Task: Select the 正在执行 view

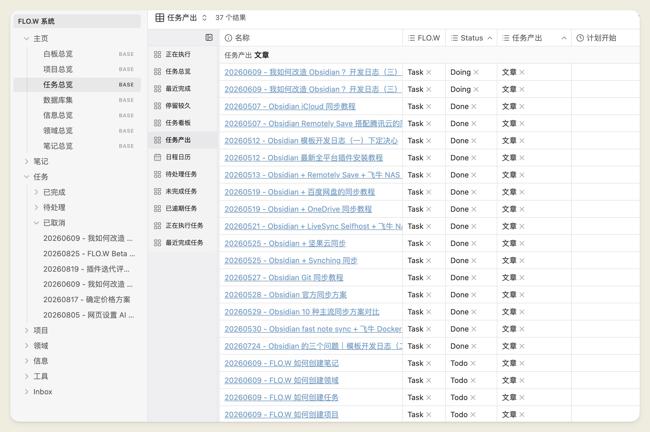Action: tap(182, 54)
